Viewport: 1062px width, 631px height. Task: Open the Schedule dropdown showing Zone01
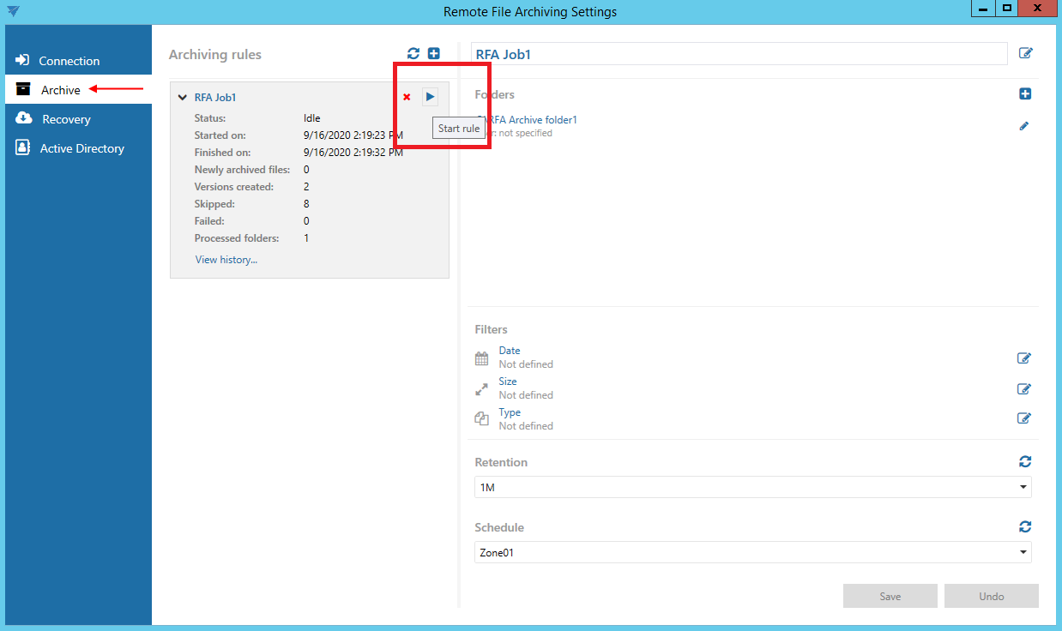pos(752,552)
